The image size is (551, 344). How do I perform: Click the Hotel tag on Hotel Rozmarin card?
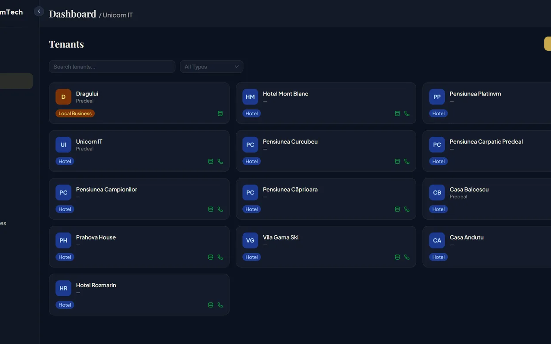point(65,305)
